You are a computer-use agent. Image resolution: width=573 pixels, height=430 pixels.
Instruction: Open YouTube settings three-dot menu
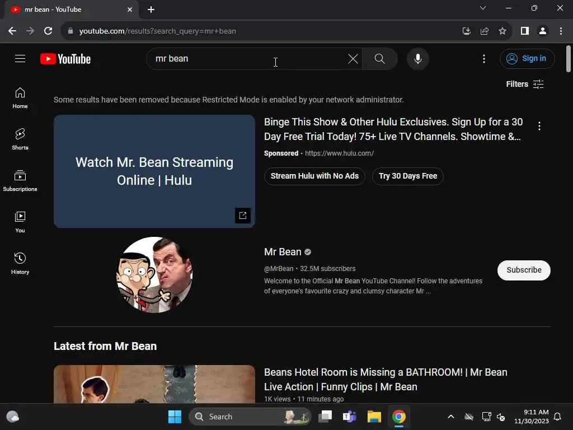coord(484,58)
